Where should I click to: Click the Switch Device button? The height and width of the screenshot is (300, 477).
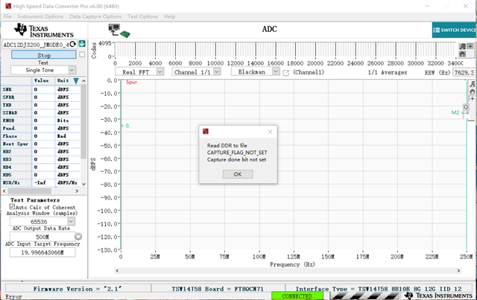(454, 30)
